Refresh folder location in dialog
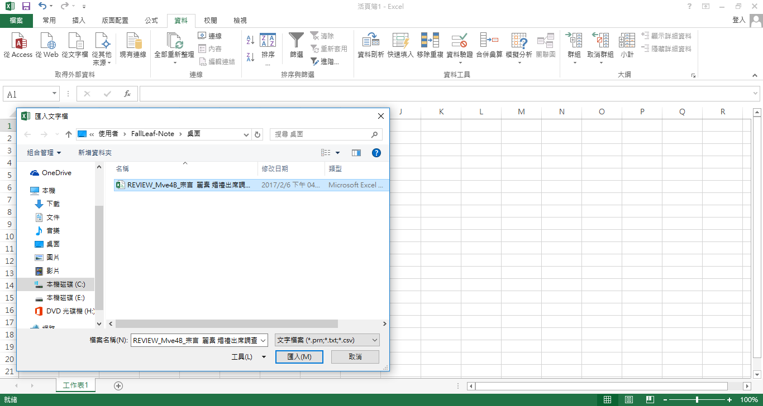This screenshot has width=763, height=406. tap(257, 134)
